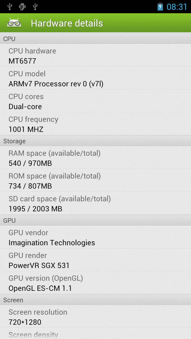Tap the battery charging icon
The width and height of the screenshot is (191, 339).
tap(160, 7)
